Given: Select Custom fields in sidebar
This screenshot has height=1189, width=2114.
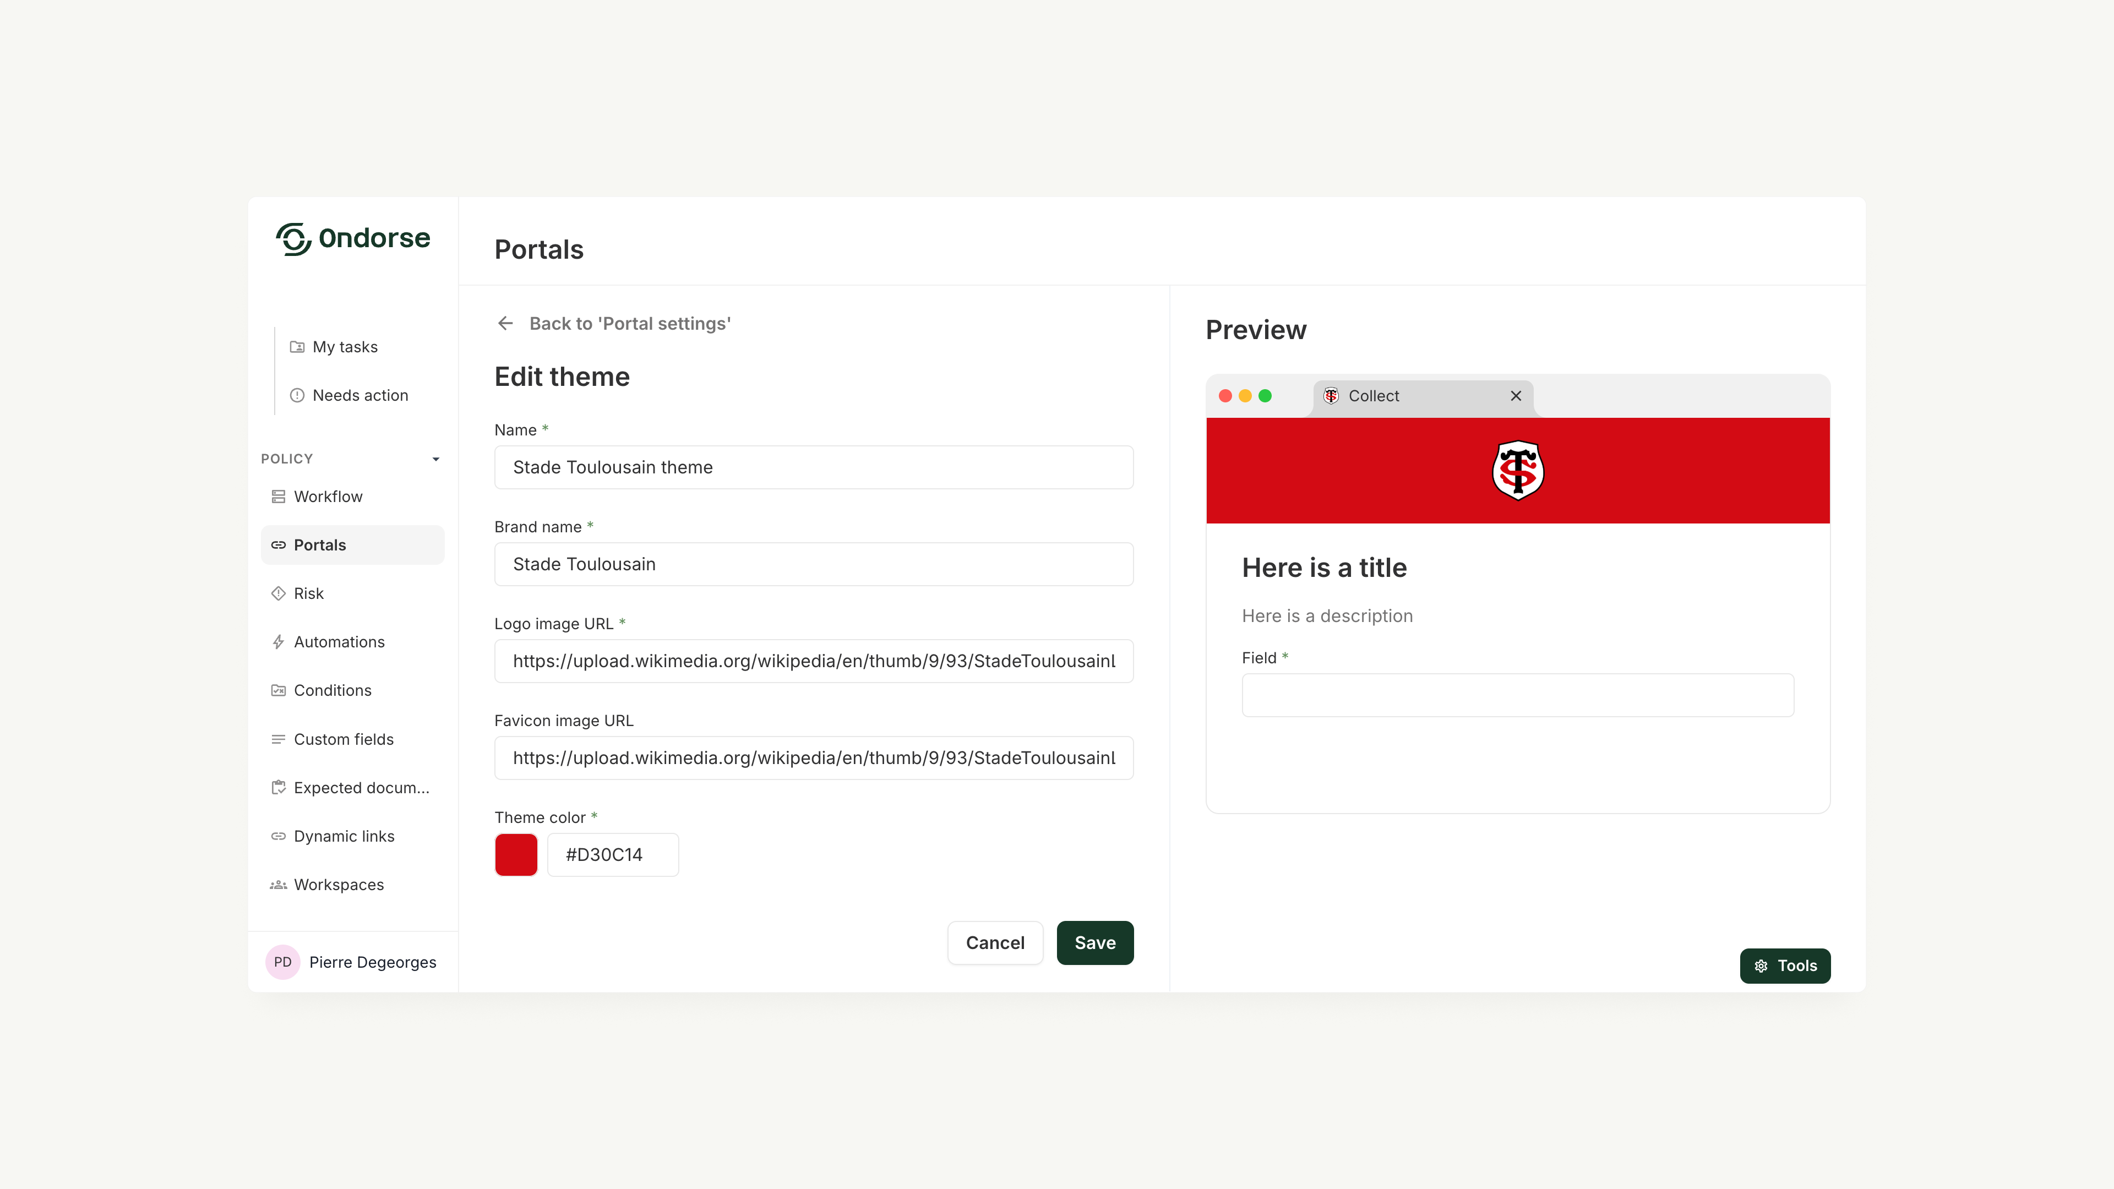Looking at the screenshot, I should click(343, 739).
